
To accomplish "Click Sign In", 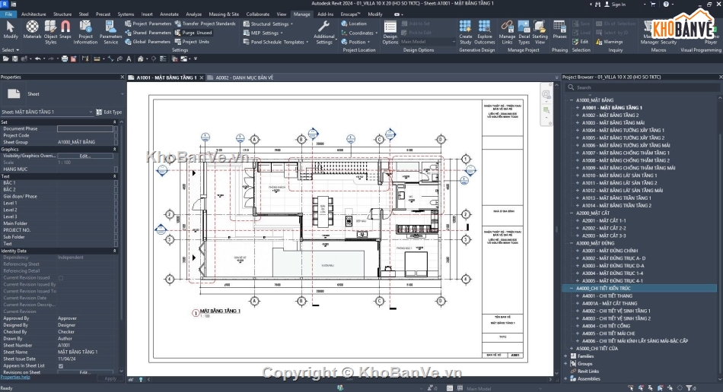I will (615, 4).
